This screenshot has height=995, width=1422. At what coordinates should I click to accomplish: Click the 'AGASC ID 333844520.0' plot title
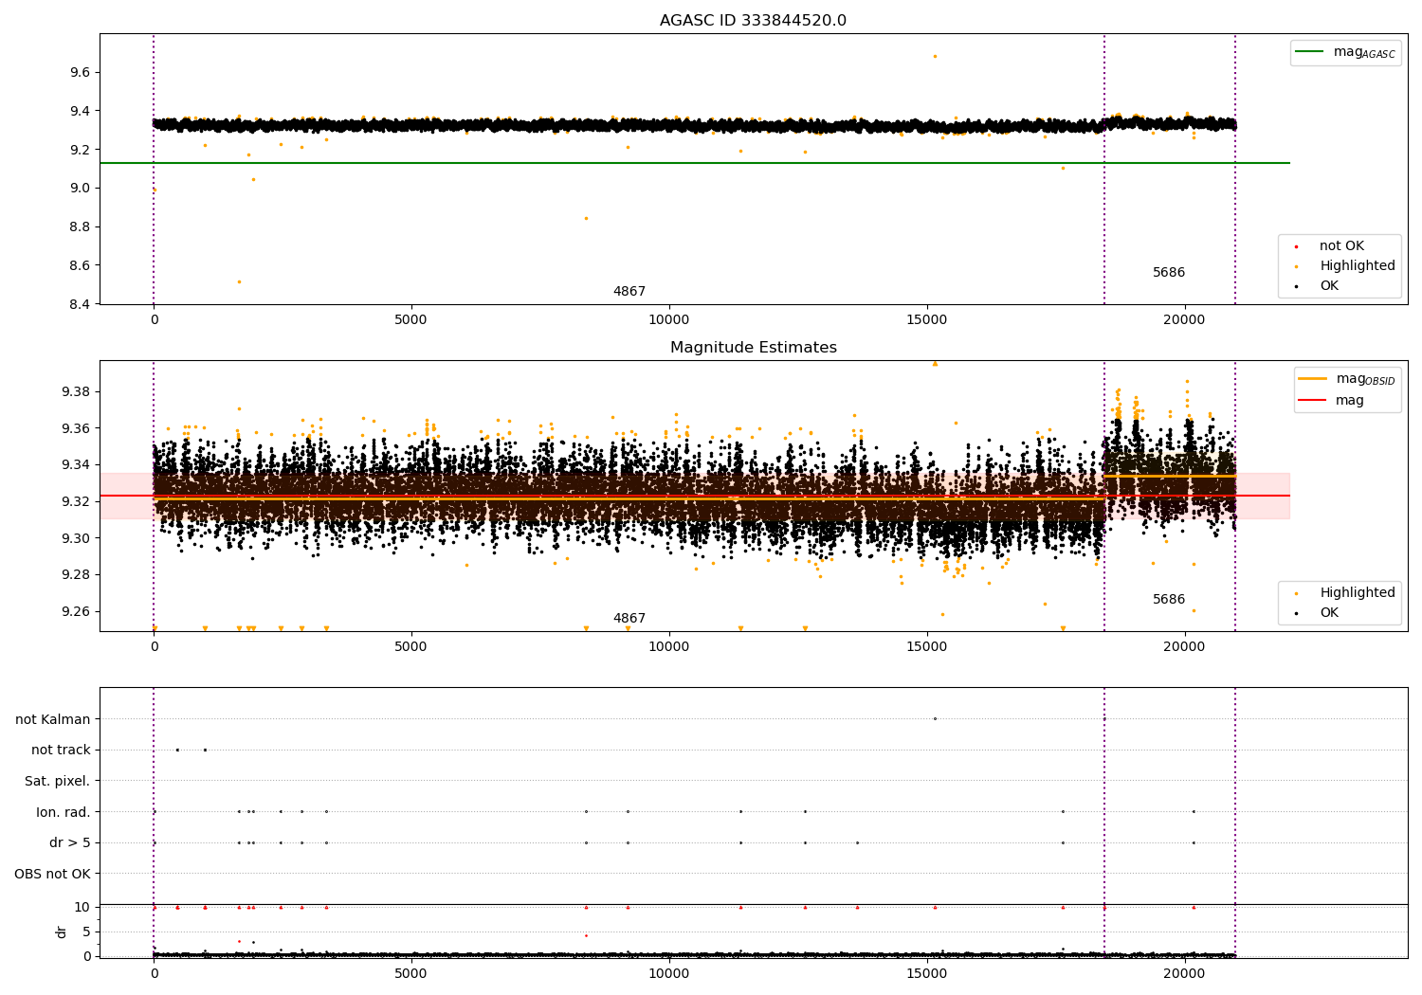[753, 21]
